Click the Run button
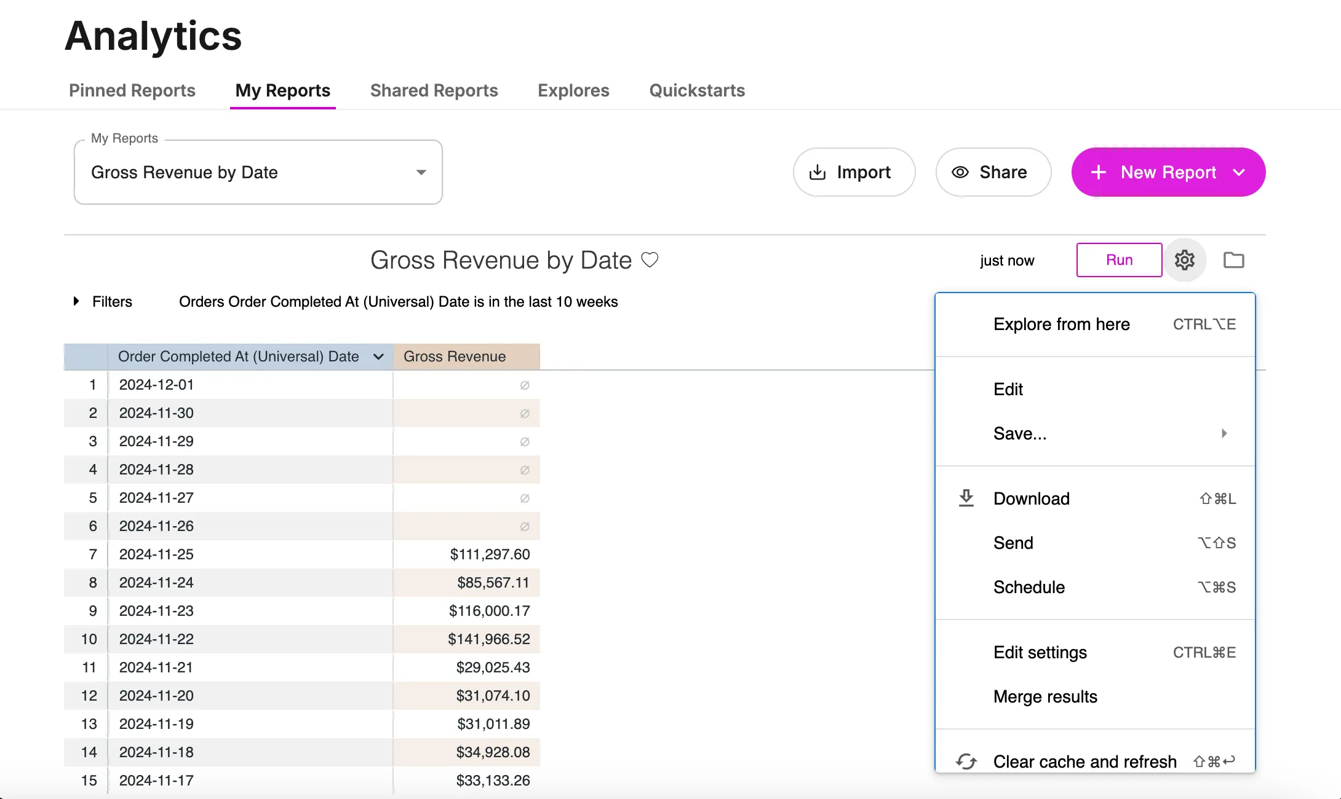Image resolution: width=1341 pixels, height=799 pixels. tap(1119, 260)
